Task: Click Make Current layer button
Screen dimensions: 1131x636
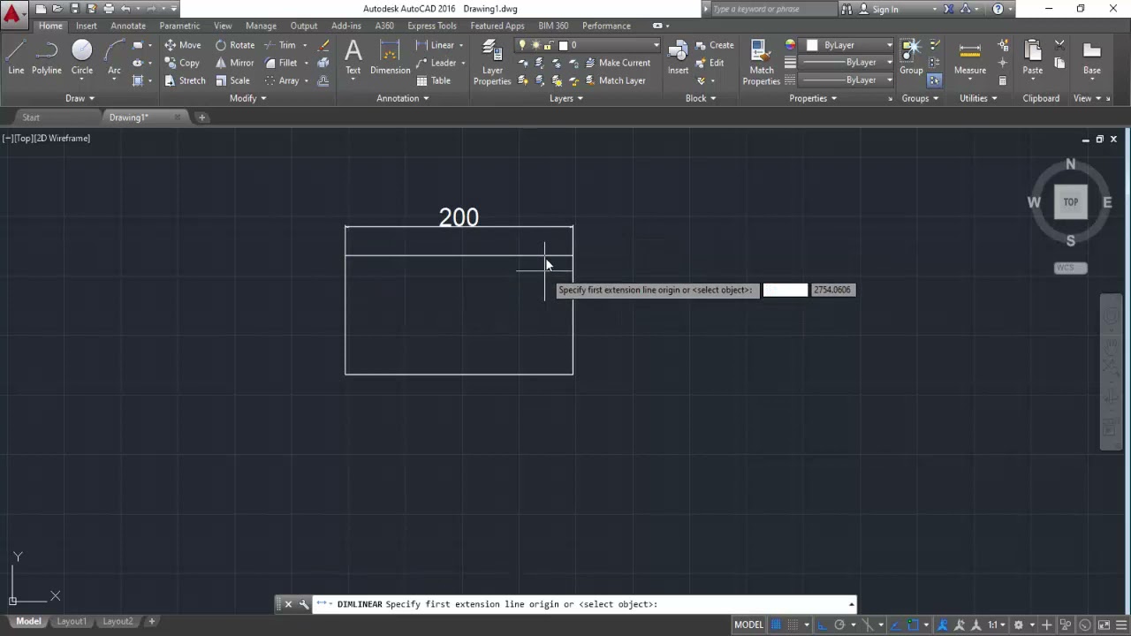Action: coord(617,63)
